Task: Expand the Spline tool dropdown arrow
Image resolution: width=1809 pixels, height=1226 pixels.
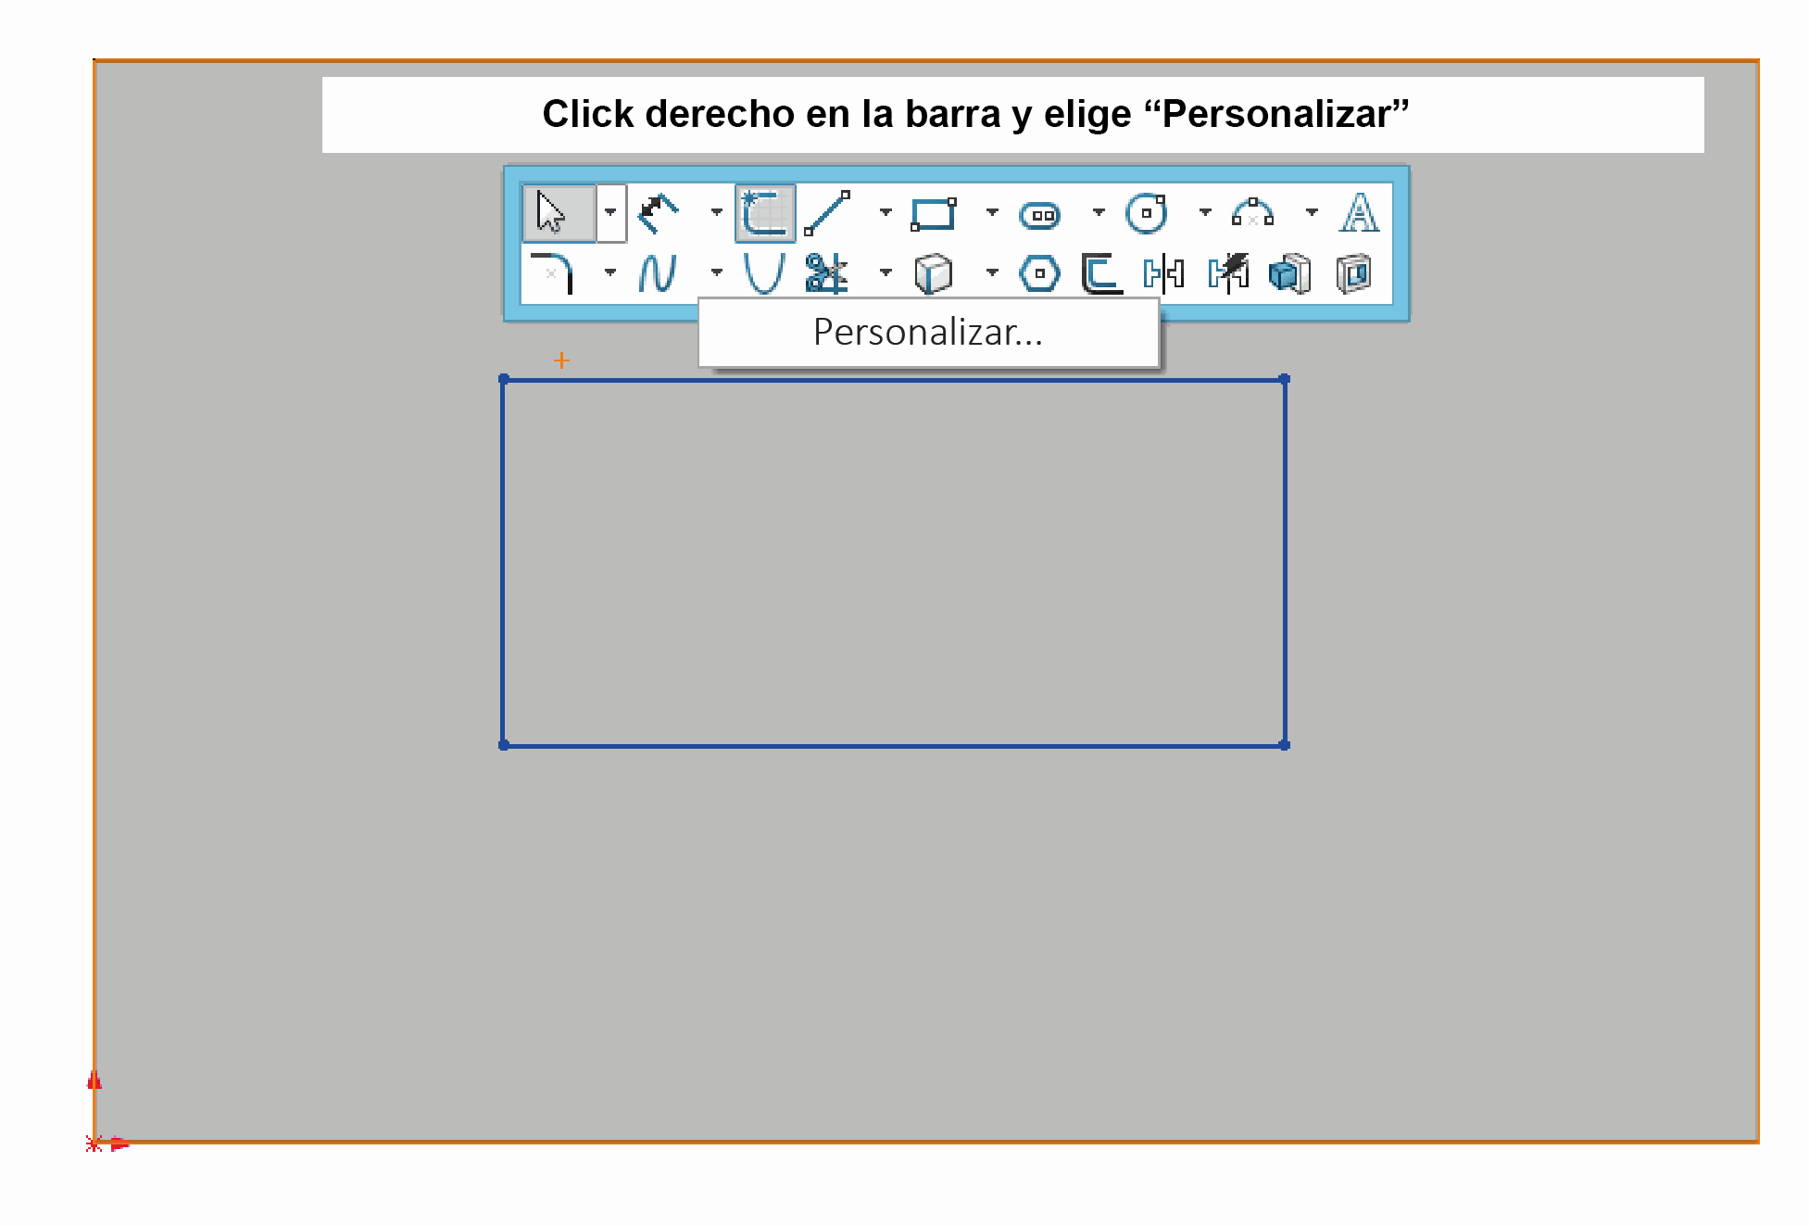Action: pyautogui.click(x=717, y=272)
